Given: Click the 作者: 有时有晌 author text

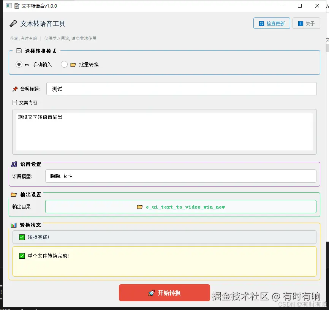Looking at the screenshot, I should click(24, 38).
